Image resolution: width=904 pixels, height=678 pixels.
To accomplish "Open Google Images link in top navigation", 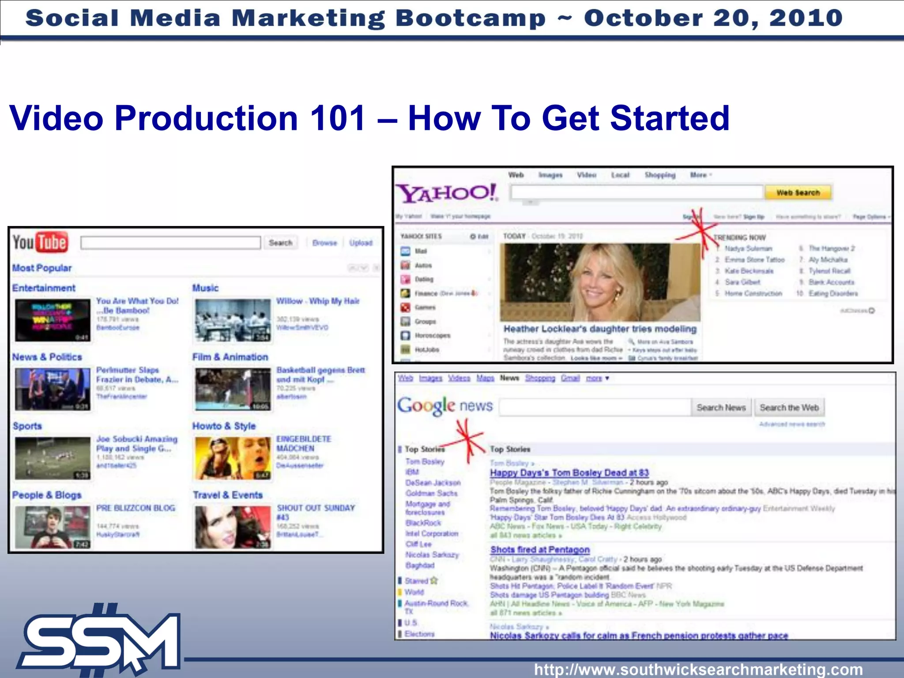I will (430, 378).
